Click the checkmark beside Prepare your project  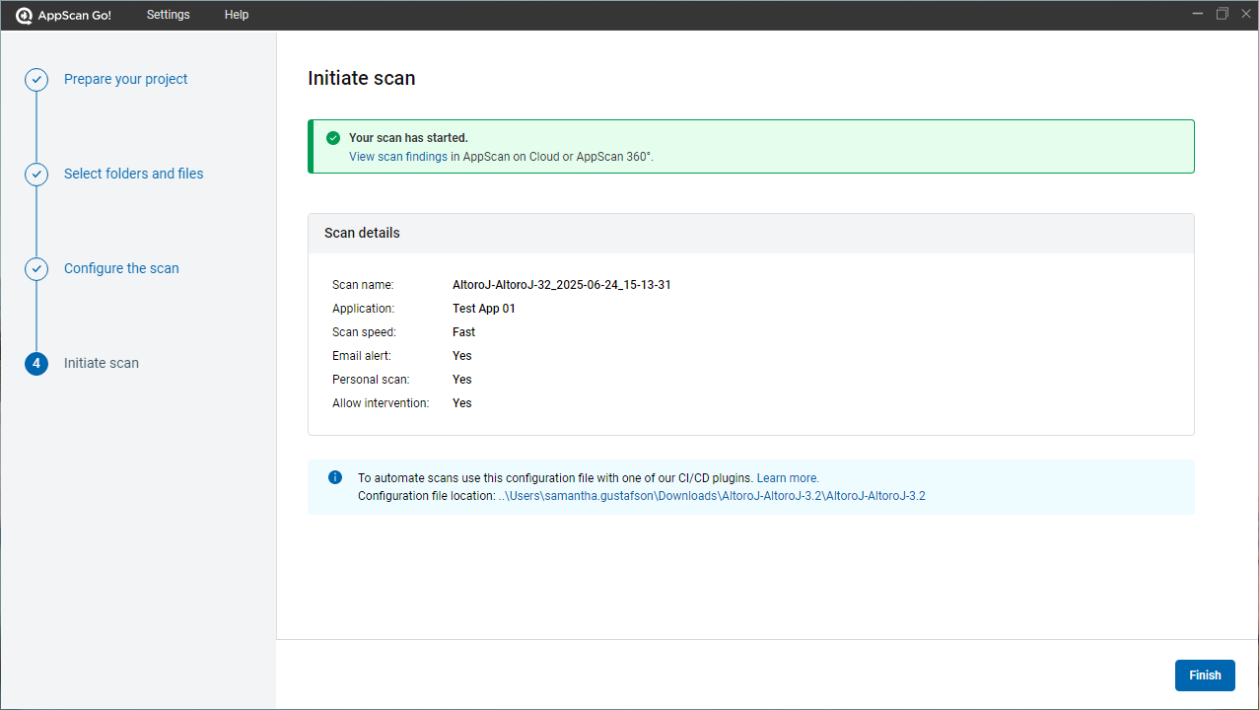click(36, 80)
